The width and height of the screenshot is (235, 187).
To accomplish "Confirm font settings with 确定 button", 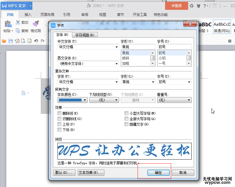I will click(158, 173).
